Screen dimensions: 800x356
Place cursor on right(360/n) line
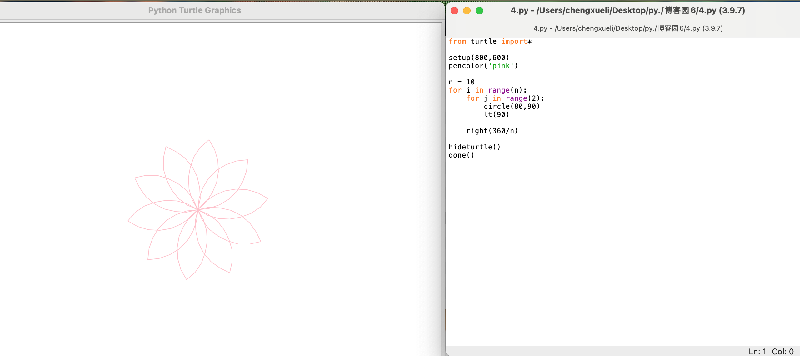click(492, 131)
